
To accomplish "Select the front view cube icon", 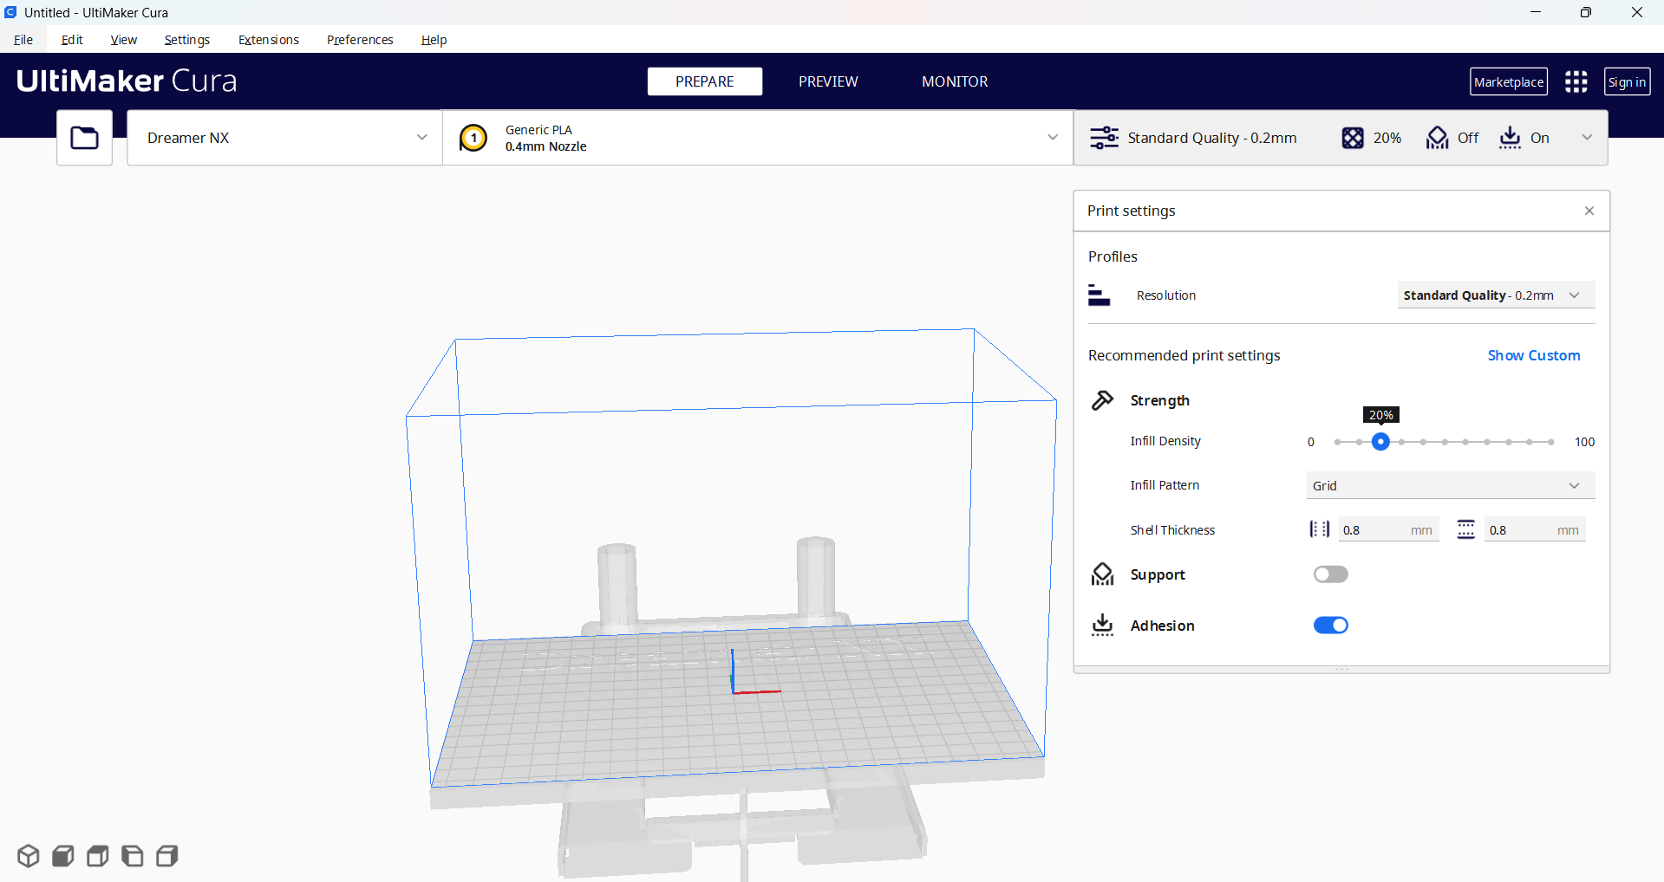I will (62, 856).
